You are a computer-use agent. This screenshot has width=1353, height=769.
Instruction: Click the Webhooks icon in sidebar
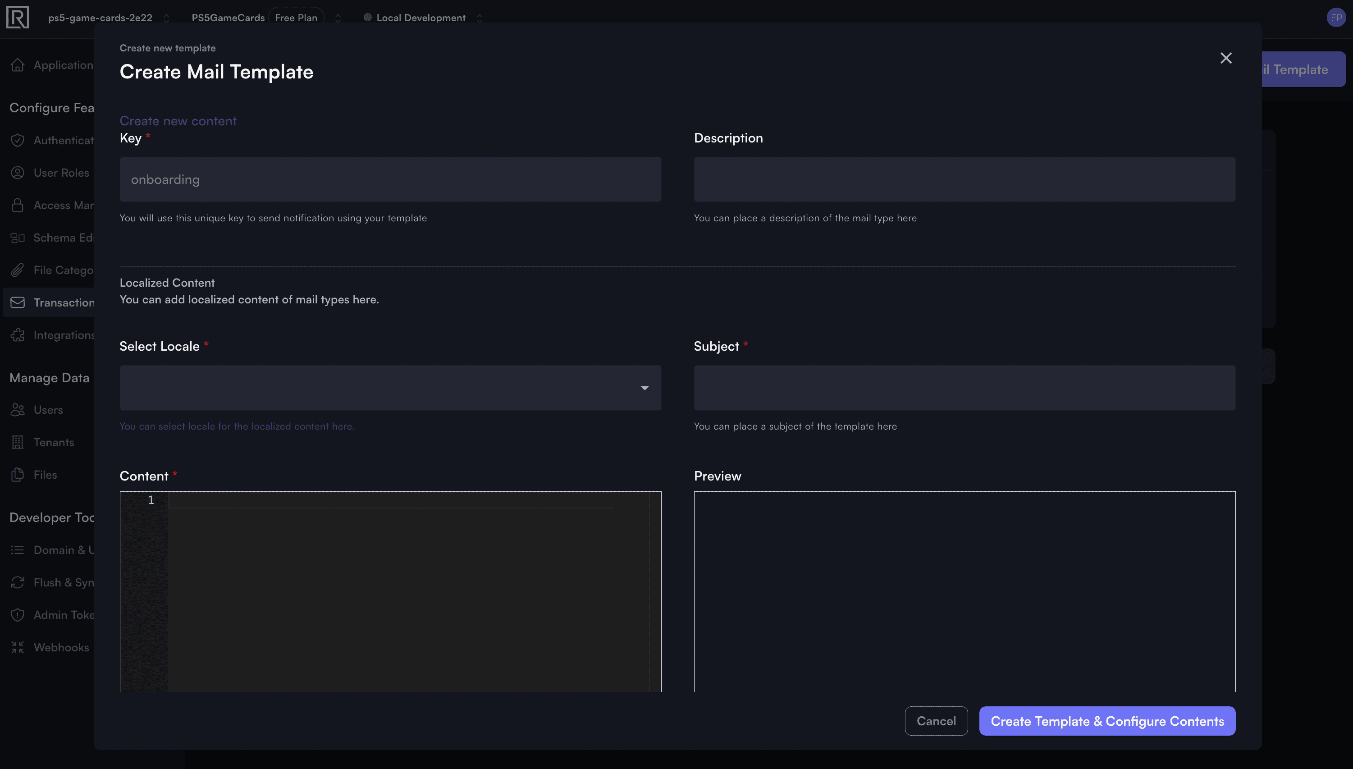pos(18,646)
